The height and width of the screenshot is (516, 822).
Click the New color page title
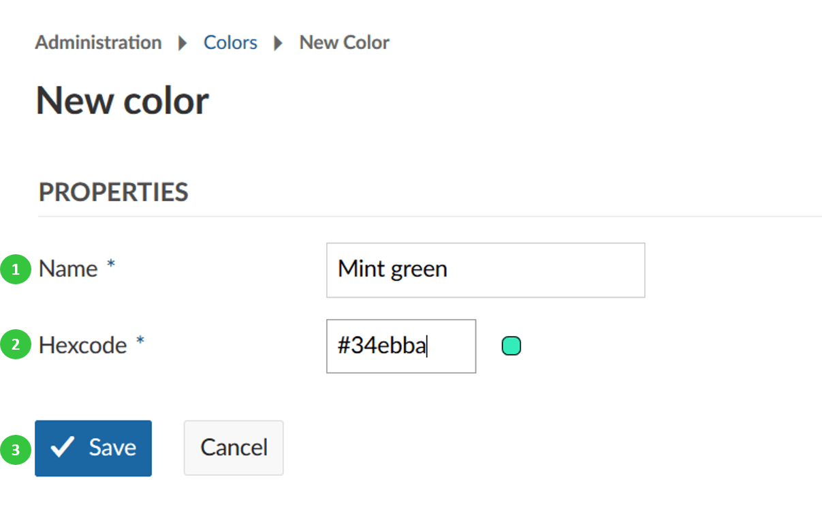pos(122,101)
